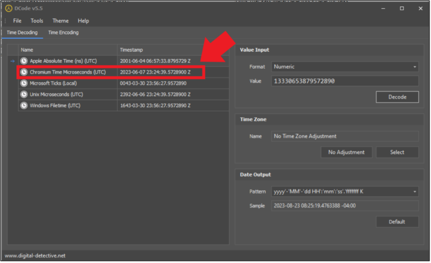Open the Tools menu
This screenshot has width=431, height=263.
37,21
